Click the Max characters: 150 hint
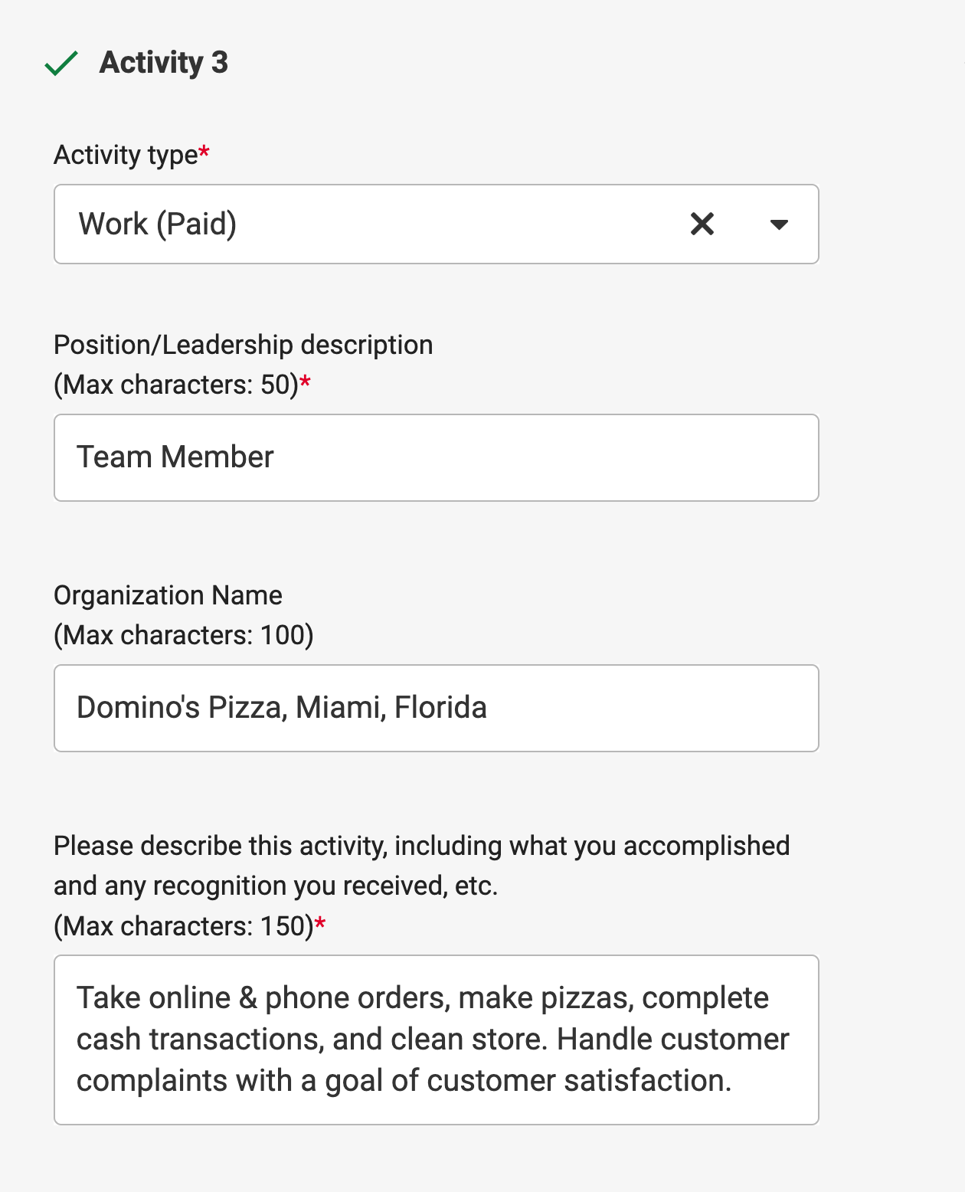965x1192 pixels. click(184, 926)
